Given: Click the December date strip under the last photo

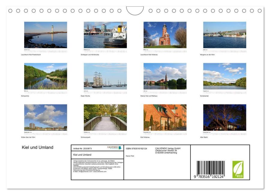Looking at the screenshot, I should [x=225, y=133].
